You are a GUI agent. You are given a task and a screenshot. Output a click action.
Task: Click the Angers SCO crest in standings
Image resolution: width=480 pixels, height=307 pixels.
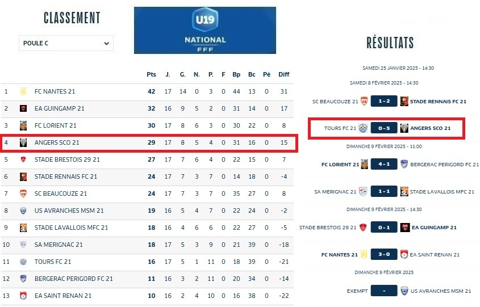[x=23, y=142]
